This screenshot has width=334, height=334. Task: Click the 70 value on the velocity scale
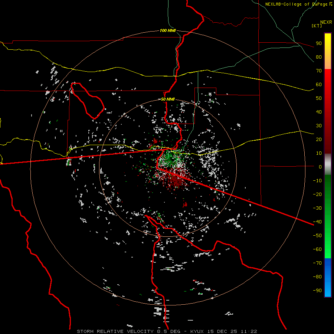coord(319,71)
